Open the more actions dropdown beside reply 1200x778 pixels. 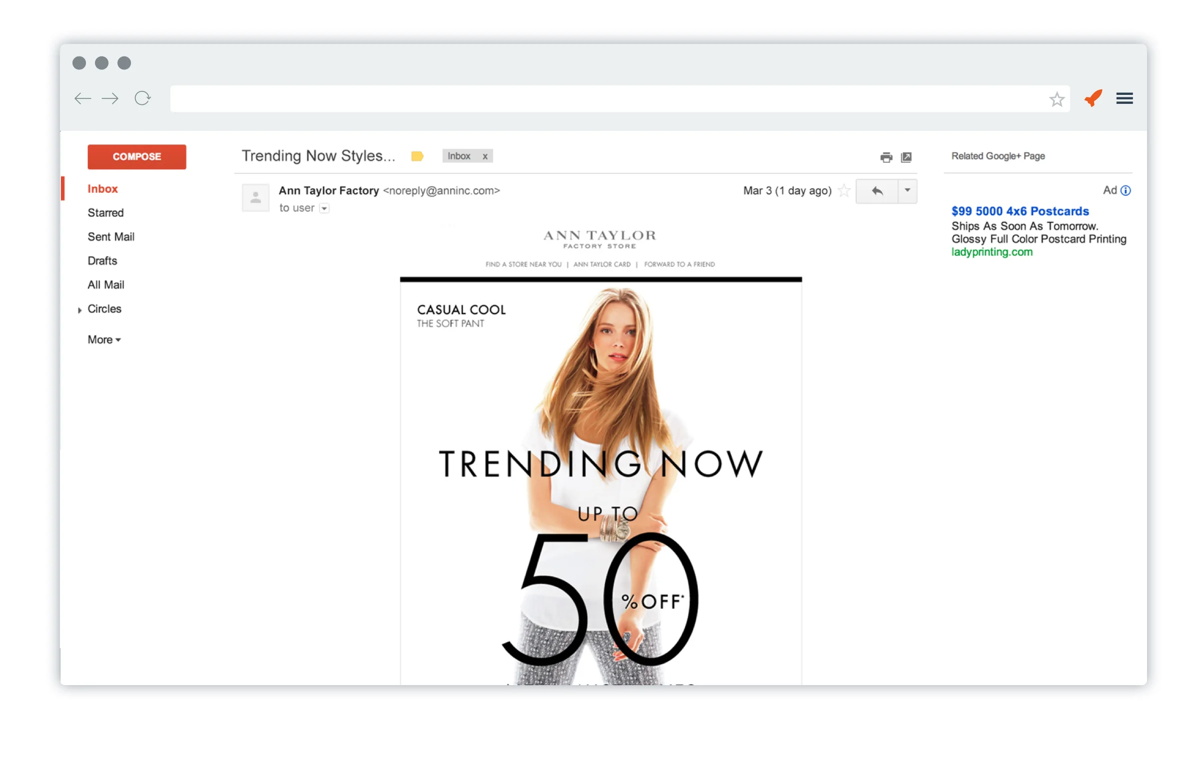907,191
